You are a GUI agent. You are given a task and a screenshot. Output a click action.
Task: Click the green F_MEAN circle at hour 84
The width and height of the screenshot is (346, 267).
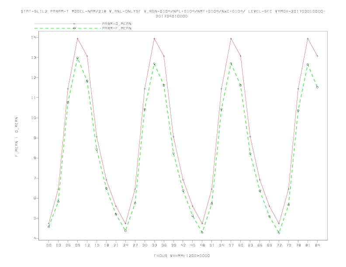317,87
